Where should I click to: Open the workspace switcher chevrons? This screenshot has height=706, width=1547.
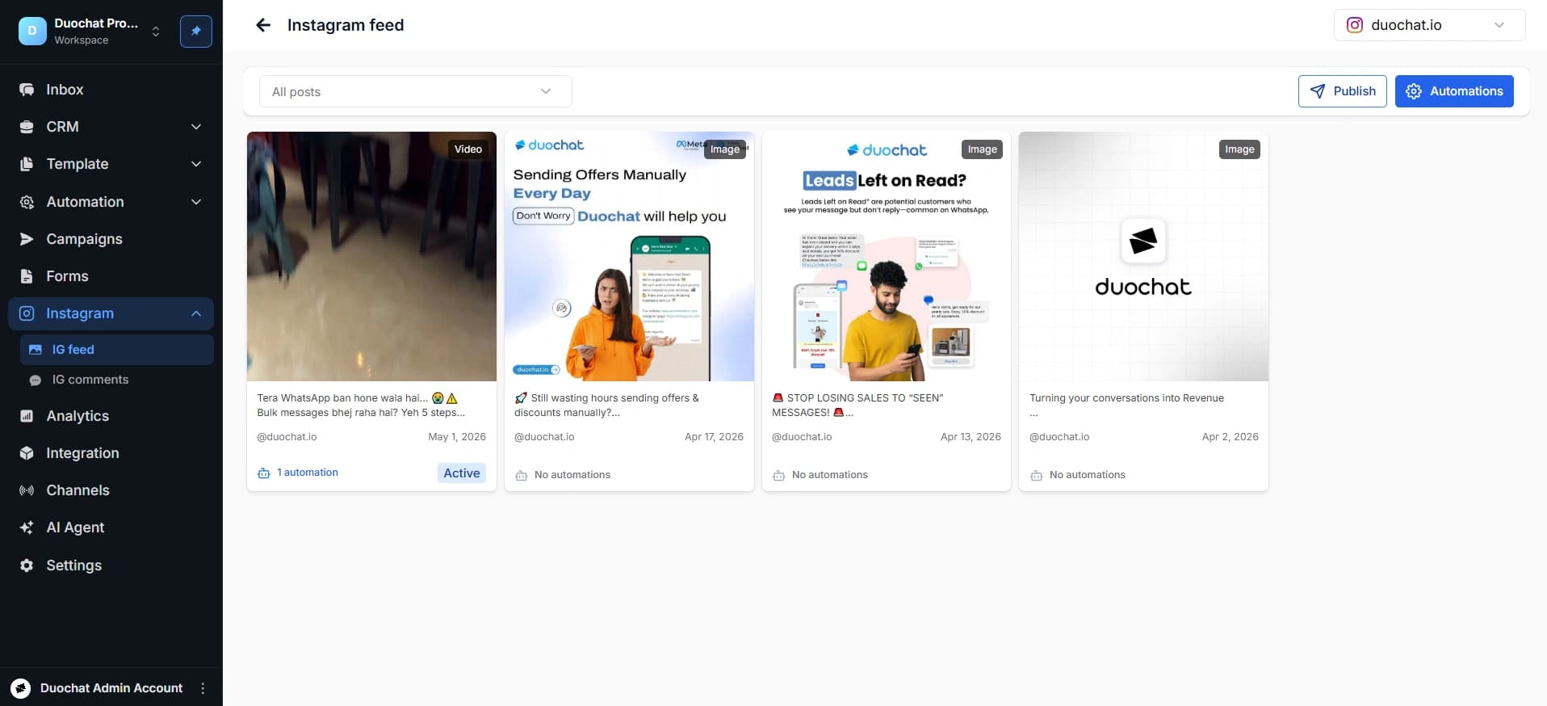point(156,32)
